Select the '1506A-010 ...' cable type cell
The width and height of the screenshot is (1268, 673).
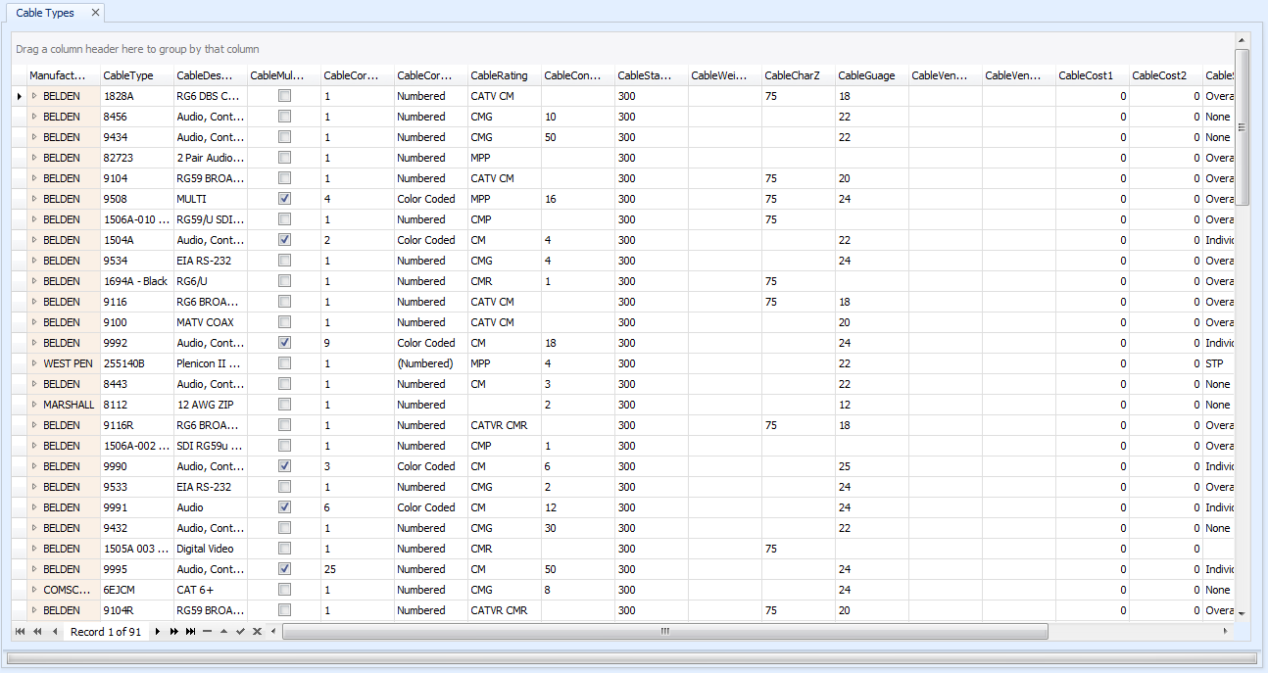pos(137,219)
